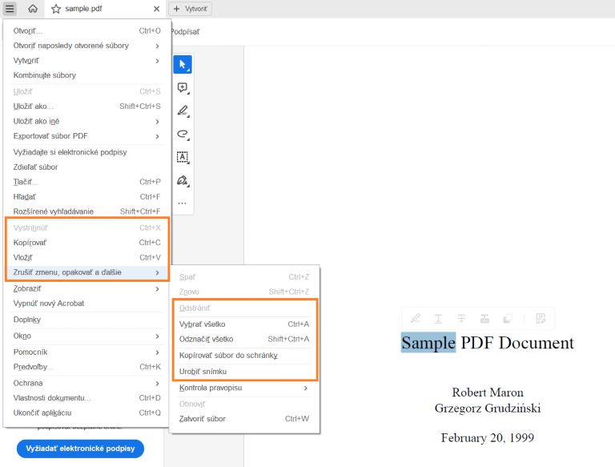This screenshot has height=467, width=615.
Task: Click author name Grzegorz Grudziński
Action: coord(488,409)
